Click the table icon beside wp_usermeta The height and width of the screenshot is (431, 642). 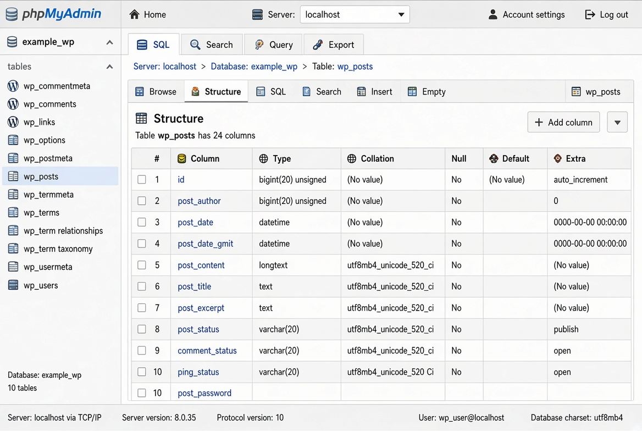13,267
